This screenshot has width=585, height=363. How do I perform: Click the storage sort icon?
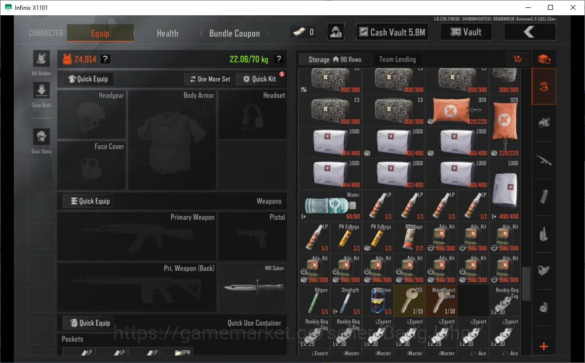[518, 59]
